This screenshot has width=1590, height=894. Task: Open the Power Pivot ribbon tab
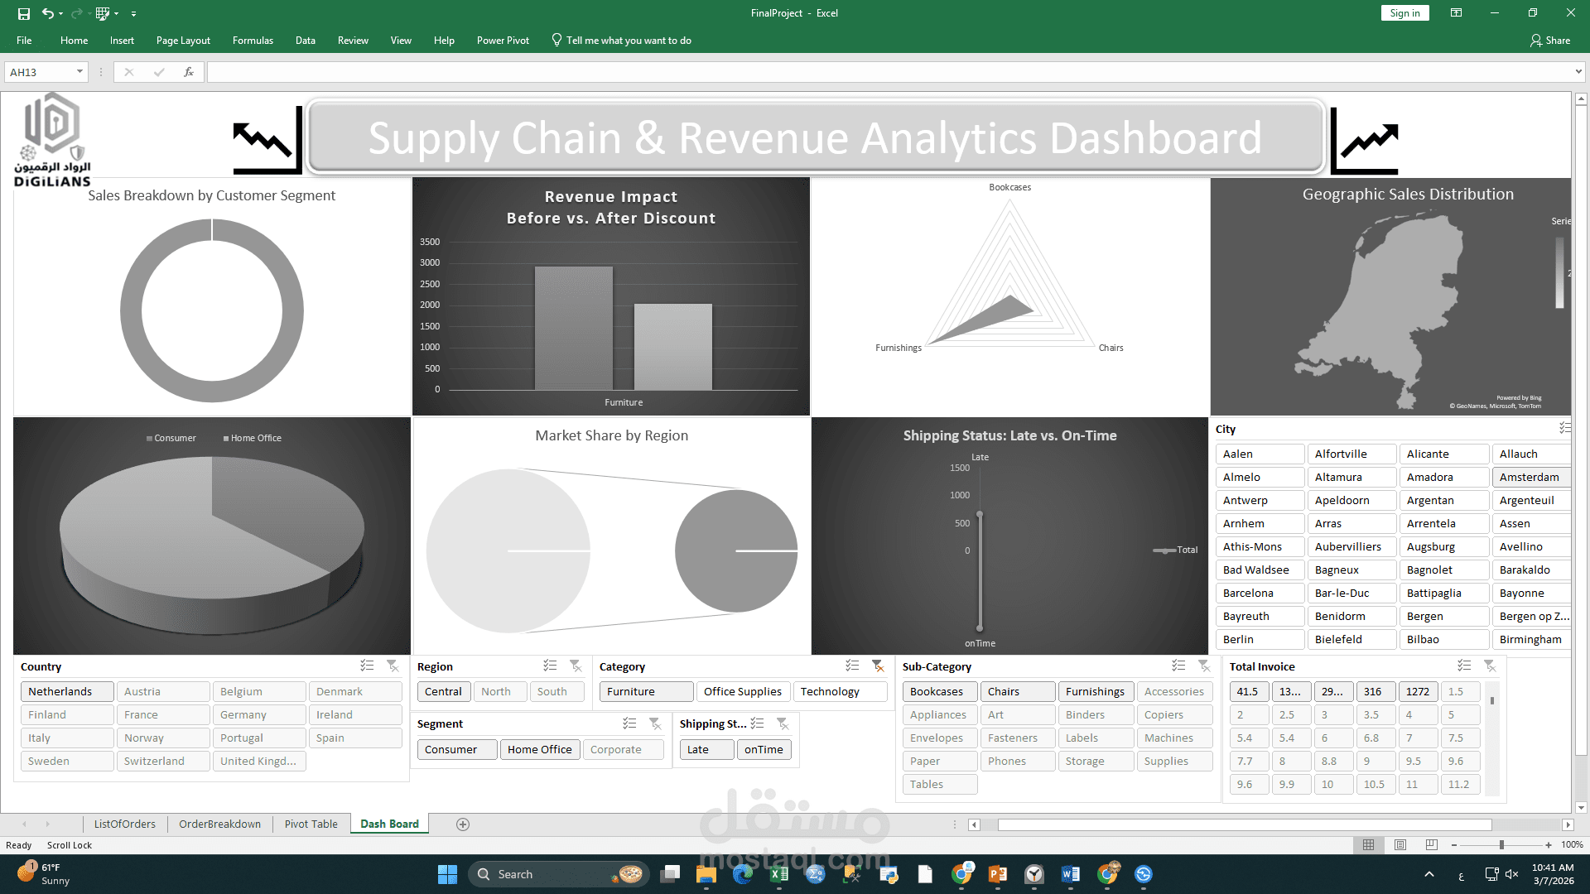coord(503,41)
